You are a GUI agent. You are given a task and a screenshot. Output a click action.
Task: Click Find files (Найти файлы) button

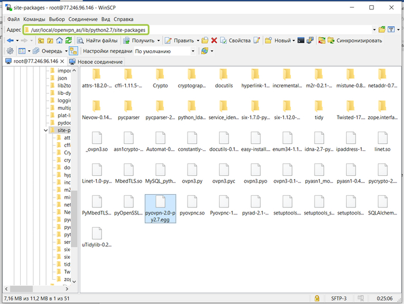(x=96, y=40)
